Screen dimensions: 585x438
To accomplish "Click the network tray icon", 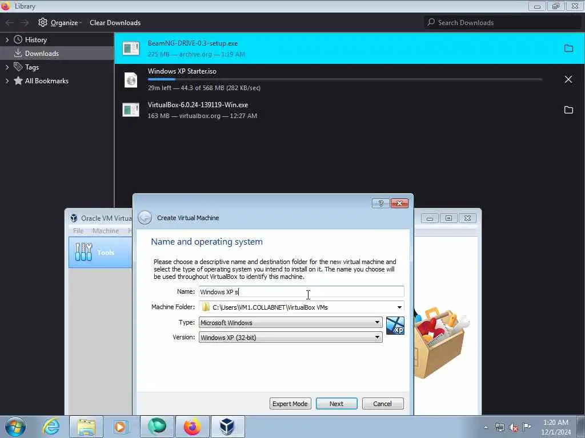I will 499,427.
